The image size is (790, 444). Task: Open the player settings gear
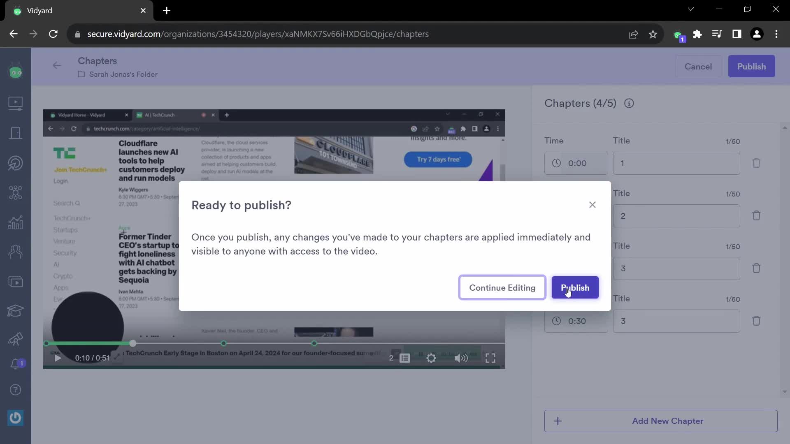coord(431,358)
